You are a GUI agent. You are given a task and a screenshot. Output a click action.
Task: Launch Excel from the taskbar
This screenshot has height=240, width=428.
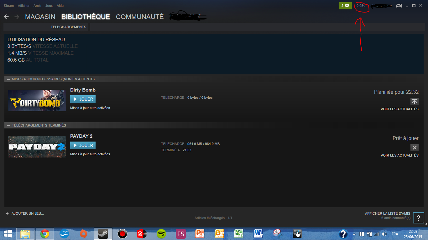239,233
